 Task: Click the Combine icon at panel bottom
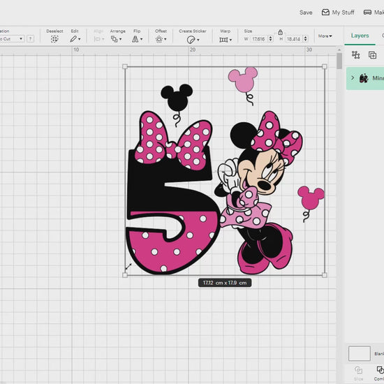[381, 370]
